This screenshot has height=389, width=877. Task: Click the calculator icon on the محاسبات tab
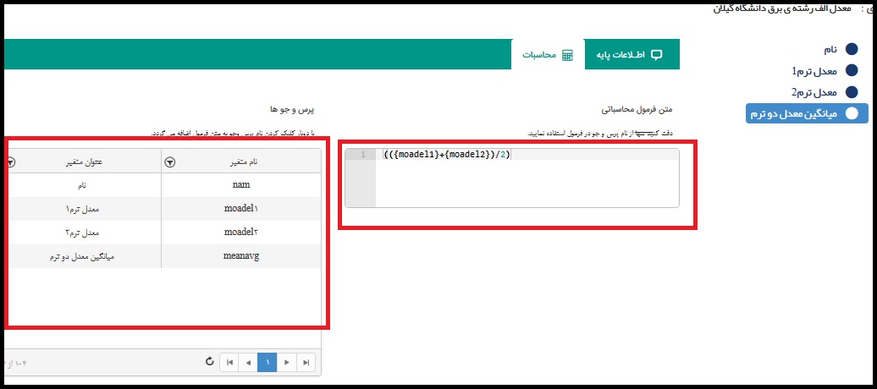[567, 55]
